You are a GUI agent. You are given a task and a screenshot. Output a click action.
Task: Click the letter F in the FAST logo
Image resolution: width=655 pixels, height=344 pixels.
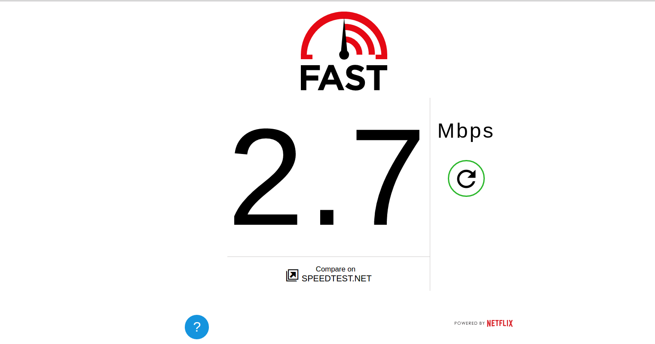(x=309, y=78)
